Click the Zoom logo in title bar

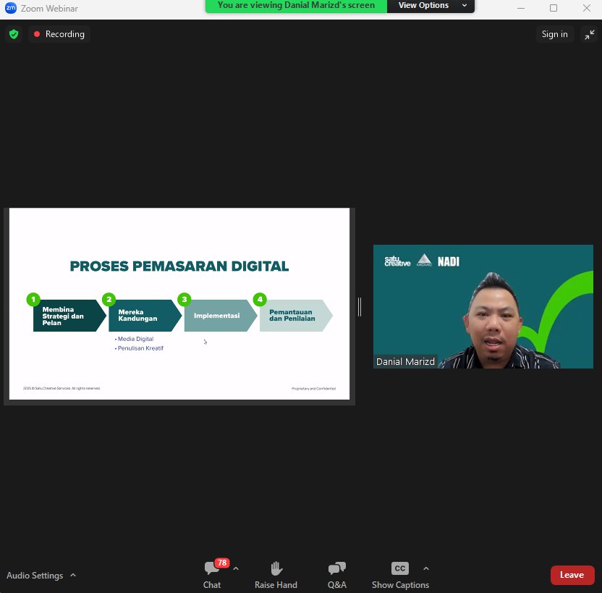coord(10,8)
